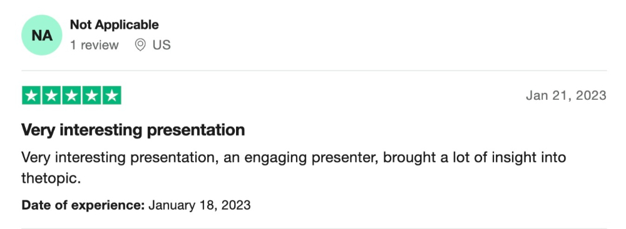626x229 pixels.
Task: Click the green NA avatar circle
Action: click(x=41, y=35)
